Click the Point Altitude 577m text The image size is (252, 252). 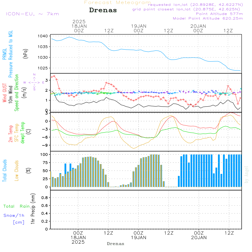coord(219,14)
